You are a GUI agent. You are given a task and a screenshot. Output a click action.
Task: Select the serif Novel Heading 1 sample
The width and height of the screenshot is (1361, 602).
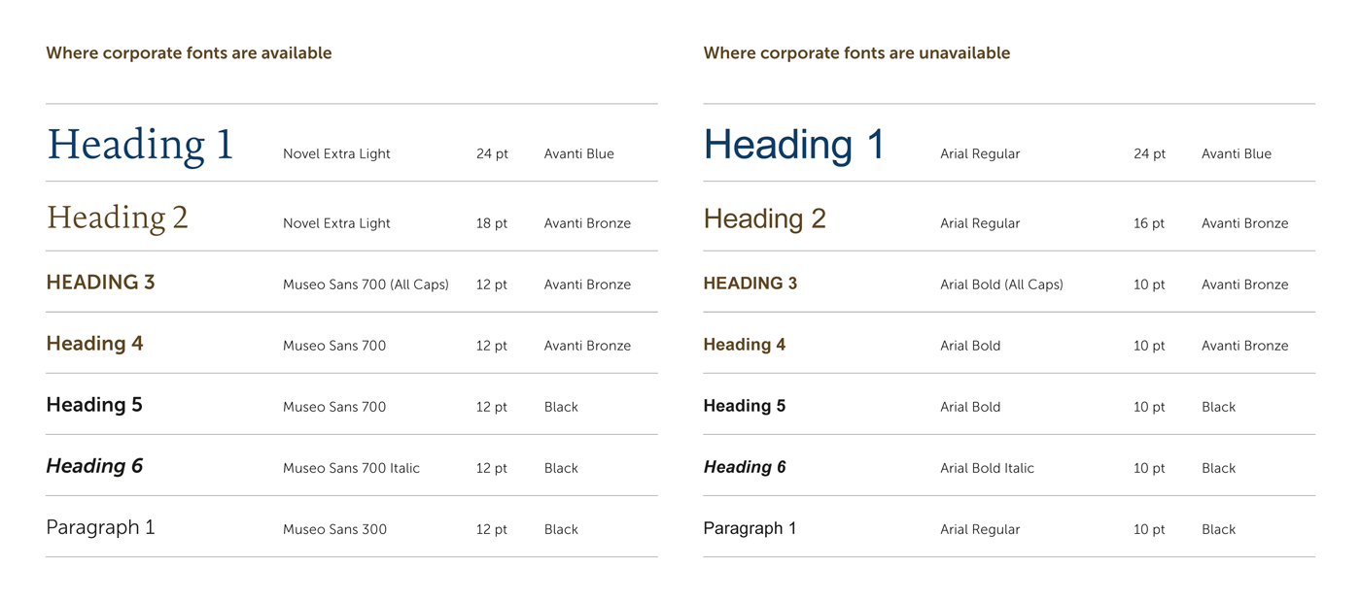point(140,146)
